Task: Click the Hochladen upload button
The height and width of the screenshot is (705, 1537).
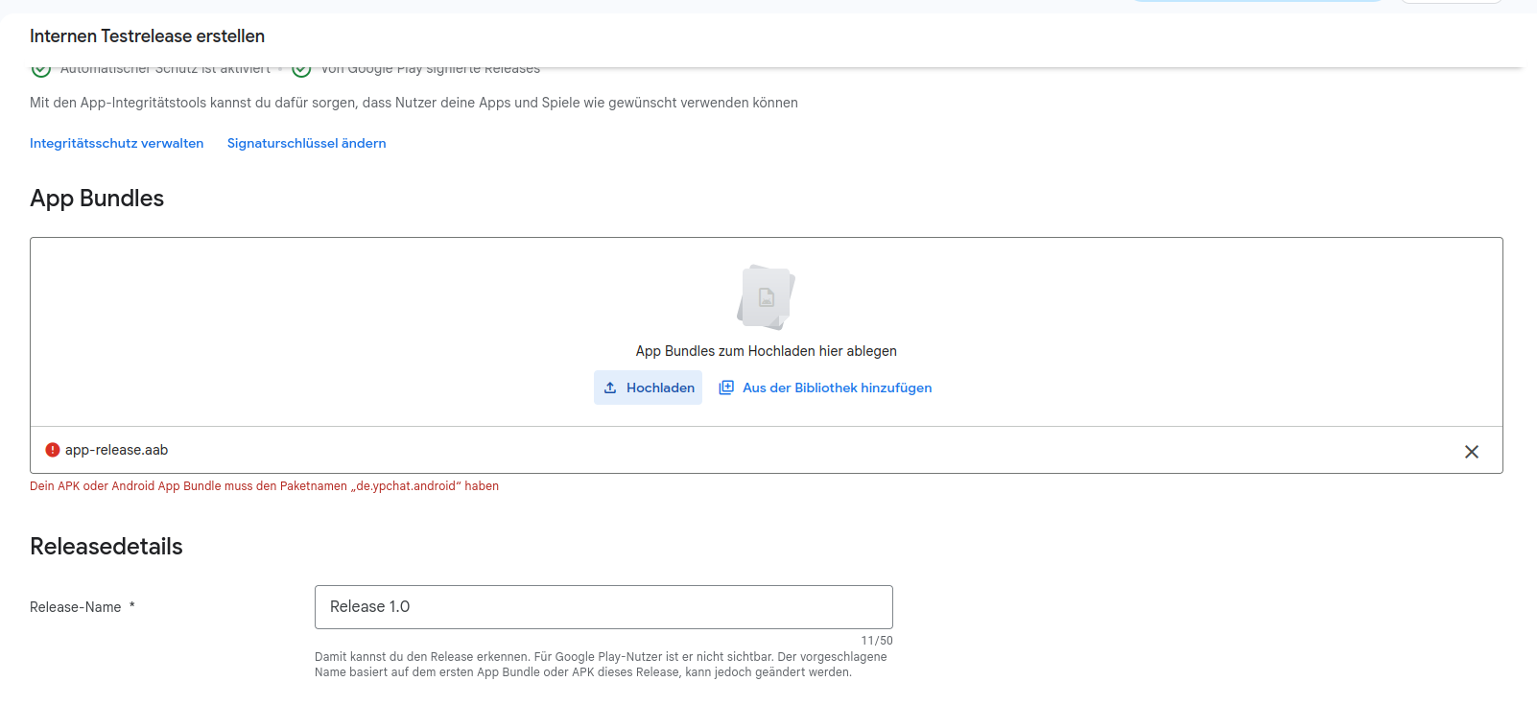Action: click(648, 388)
